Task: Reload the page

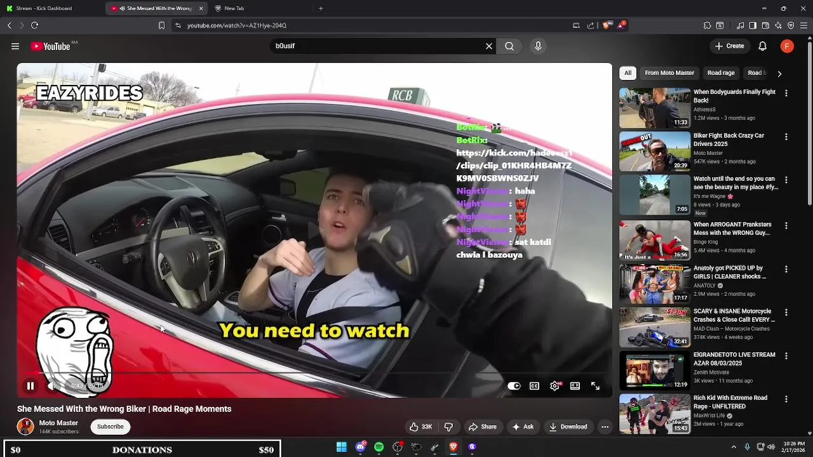Action: [x=35, y=25]
